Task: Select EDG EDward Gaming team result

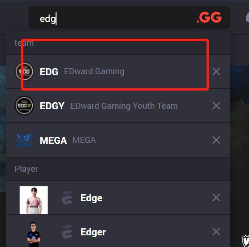Action: tap(118, 71)
